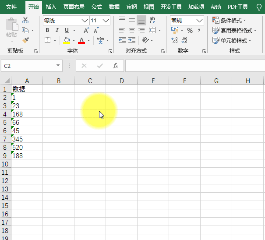This screenshot has width=265, height=240.
Task: Toggle center horizontal alignment
Action: tap(132, 30)
